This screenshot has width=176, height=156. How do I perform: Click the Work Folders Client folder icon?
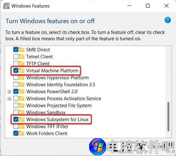coord(22,133)
